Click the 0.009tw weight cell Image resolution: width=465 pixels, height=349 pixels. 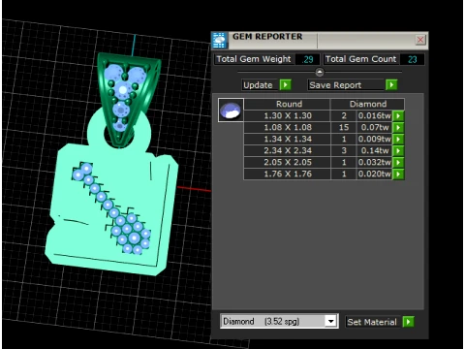374,139
